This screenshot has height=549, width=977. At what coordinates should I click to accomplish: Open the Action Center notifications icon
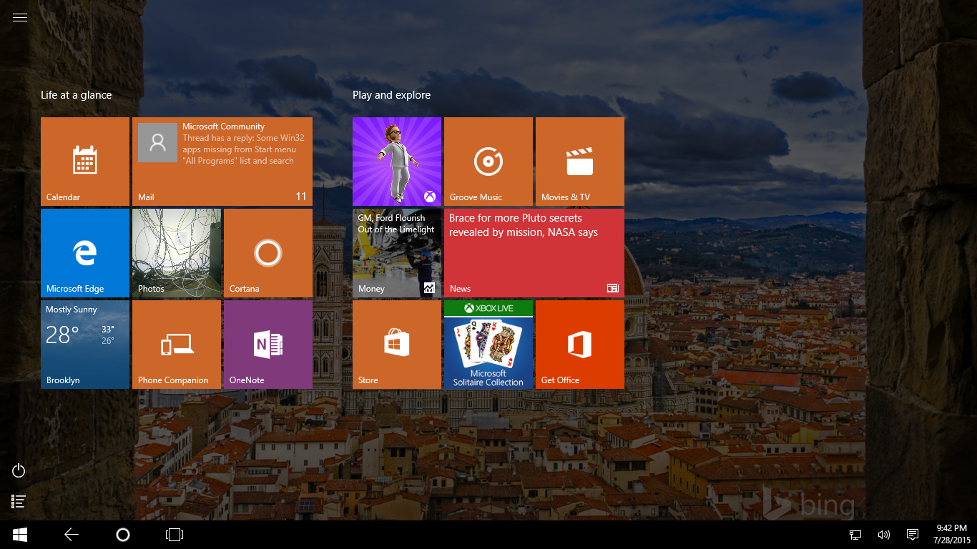pos(913,535)
